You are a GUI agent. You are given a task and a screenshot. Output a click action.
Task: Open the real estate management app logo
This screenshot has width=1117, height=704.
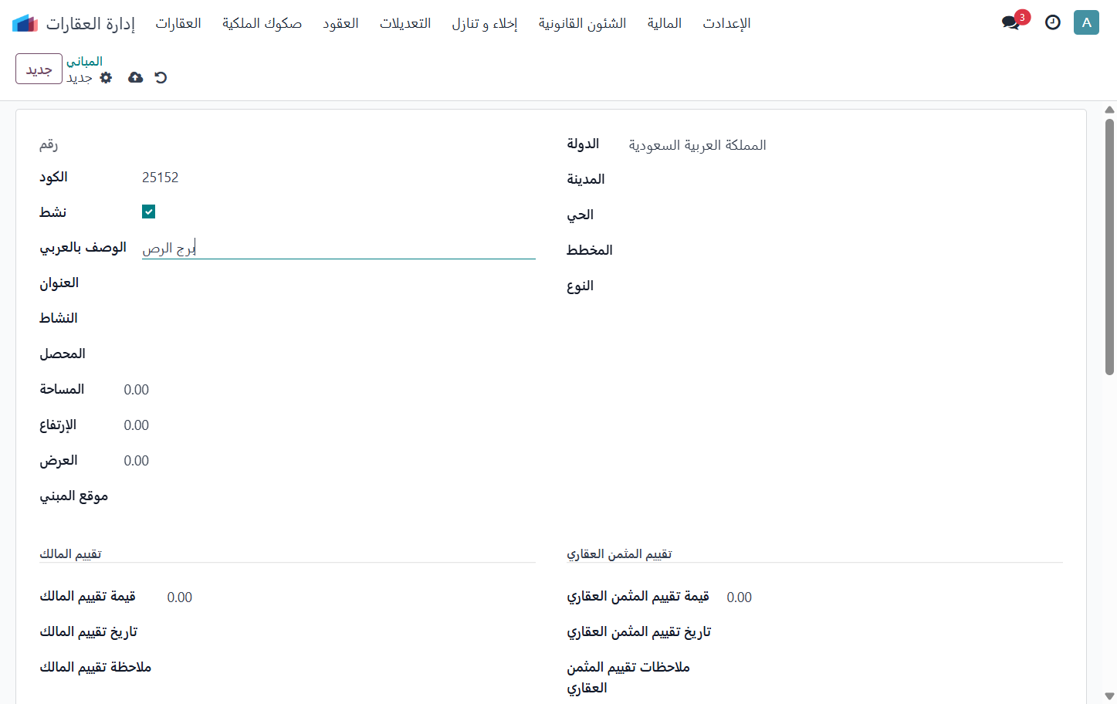(x=25, y=23)
